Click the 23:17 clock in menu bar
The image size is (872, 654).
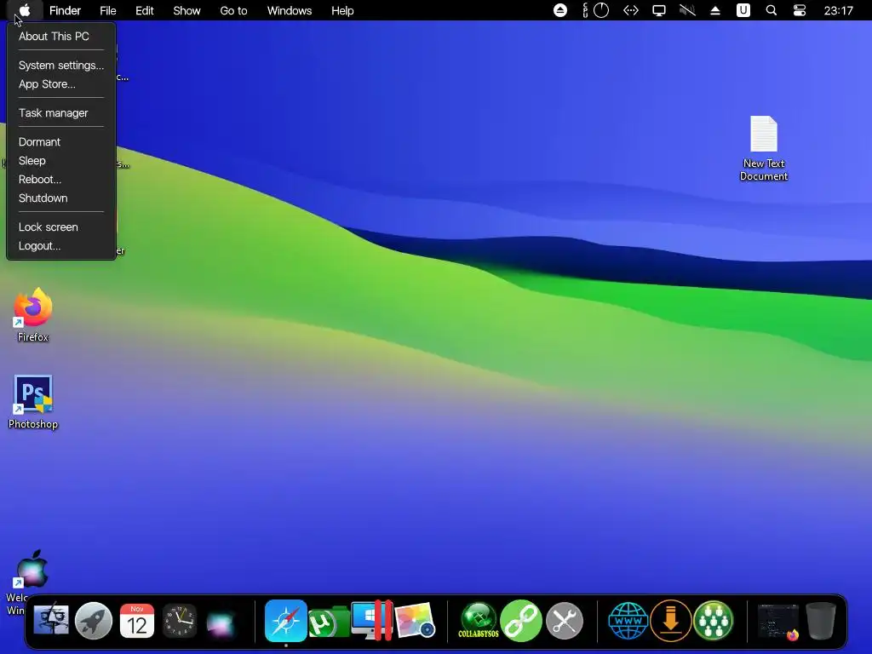[x=838, y=10]
